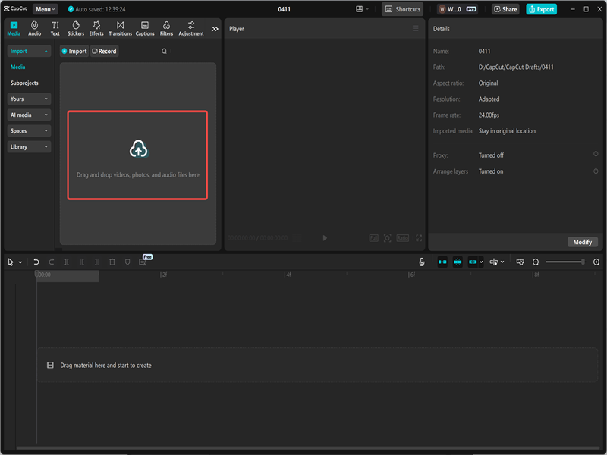Click the voiceover microphone icon
Screen dimensions: 607x455
pos(421,262)
